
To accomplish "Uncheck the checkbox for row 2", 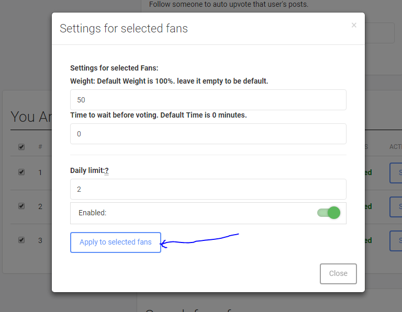I will click(x=21, y=206).
